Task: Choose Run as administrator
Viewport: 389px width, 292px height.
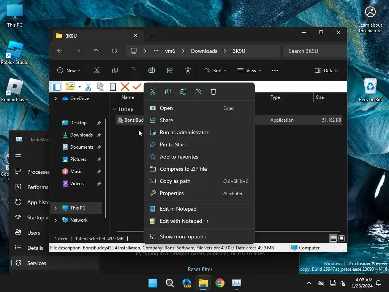Action: [199, 132]
